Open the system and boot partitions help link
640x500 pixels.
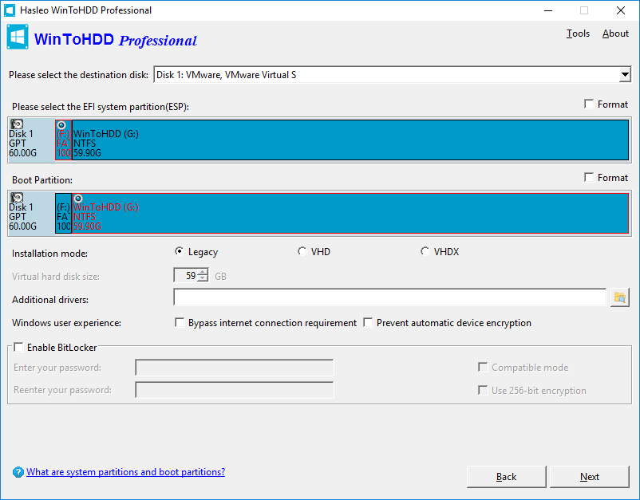pyautogui.click(x=125, y=472)
